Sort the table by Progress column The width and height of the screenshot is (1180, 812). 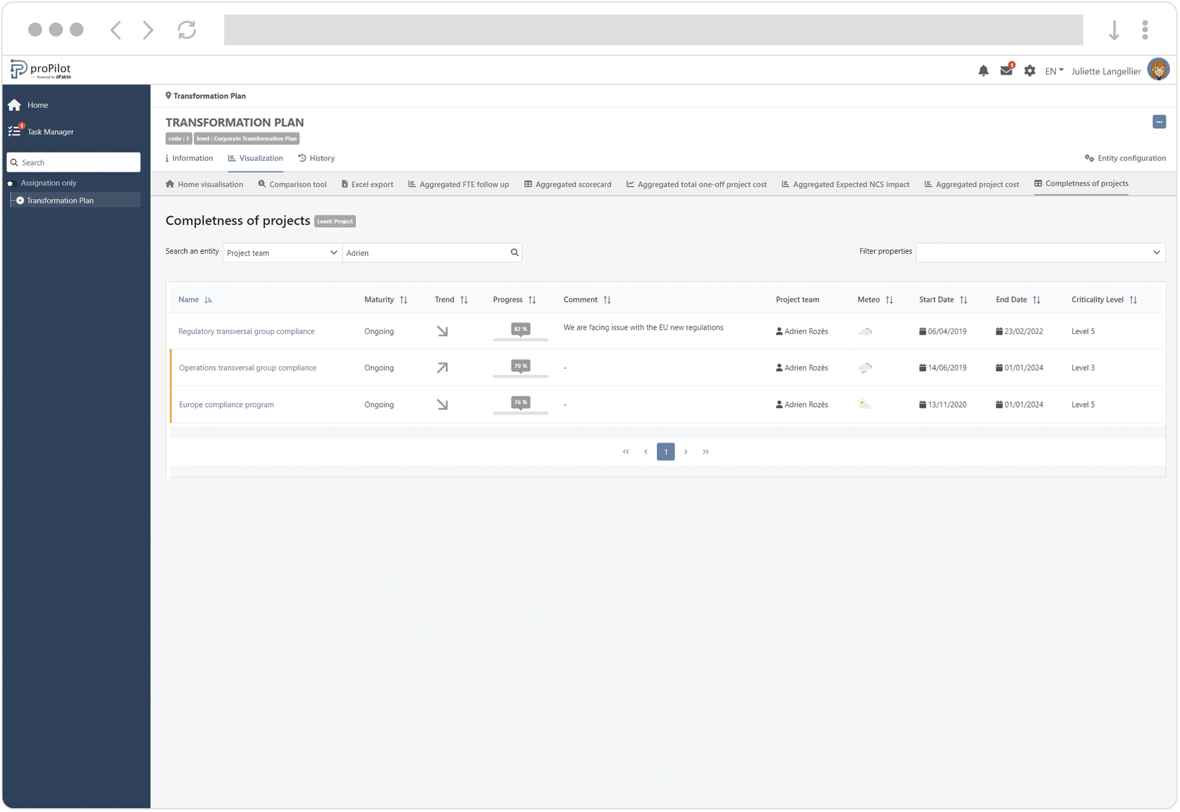532,300
